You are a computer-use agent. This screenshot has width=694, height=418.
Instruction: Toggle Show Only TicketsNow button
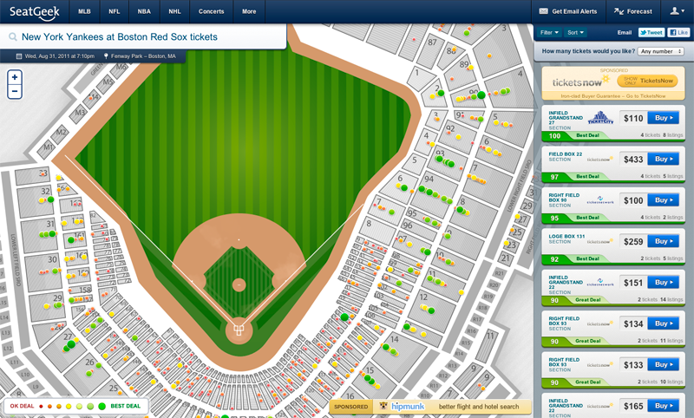click(x=647, y=81)
